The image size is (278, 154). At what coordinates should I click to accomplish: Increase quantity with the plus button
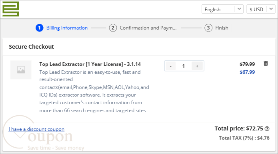(x=197, y=66)
